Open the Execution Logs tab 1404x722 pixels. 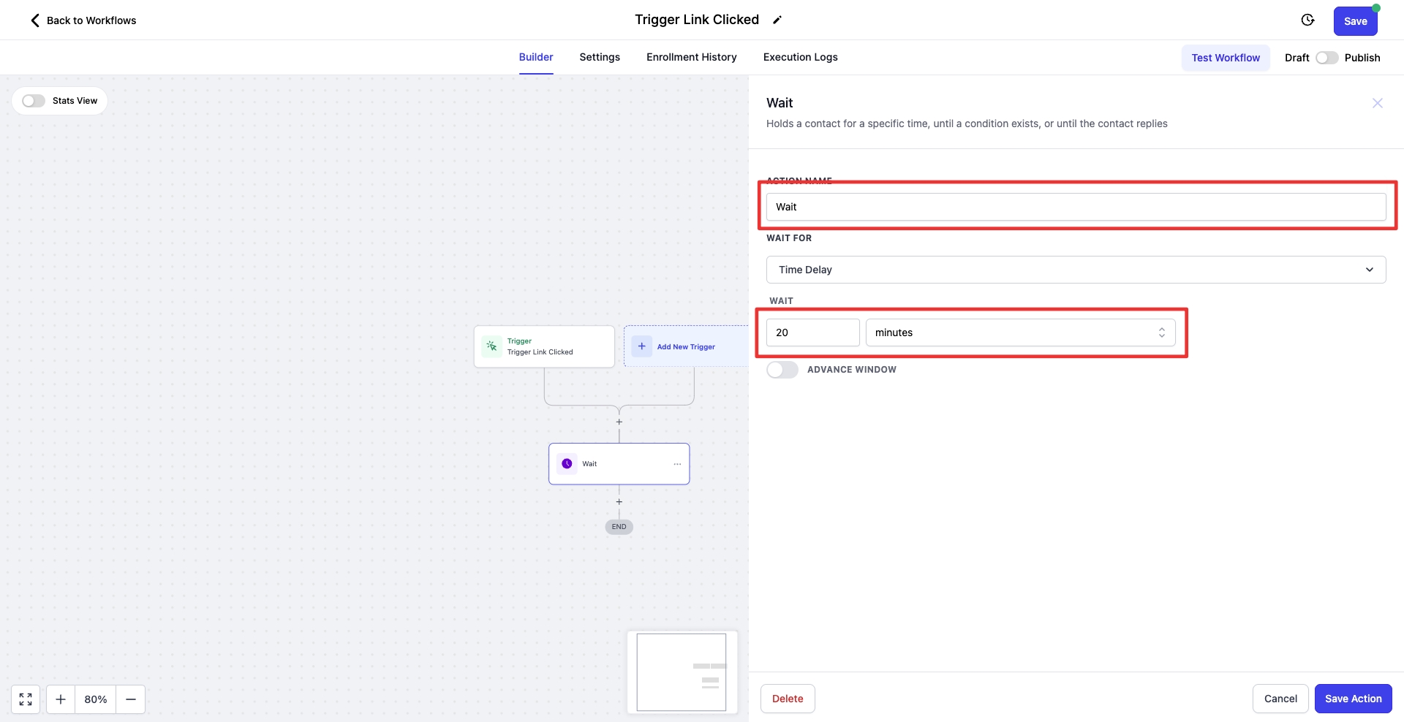click(x=800, y=57)
